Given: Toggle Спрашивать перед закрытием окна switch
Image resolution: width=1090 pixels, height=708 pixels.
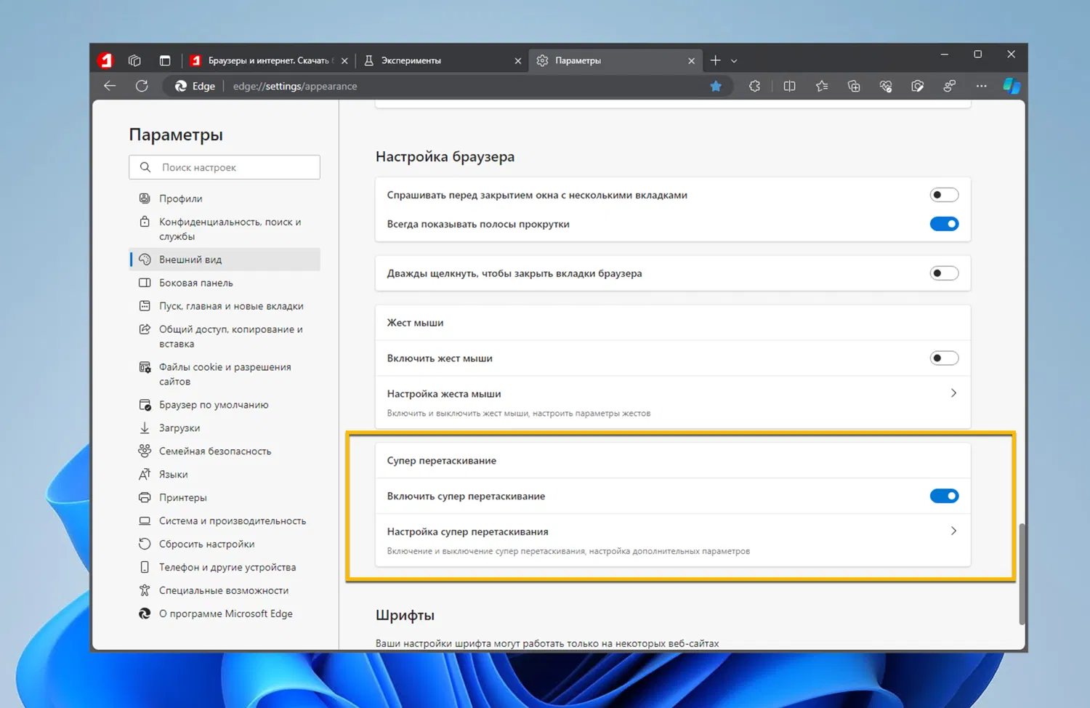Looking at the screenshot, I should [x=944, y=195].
